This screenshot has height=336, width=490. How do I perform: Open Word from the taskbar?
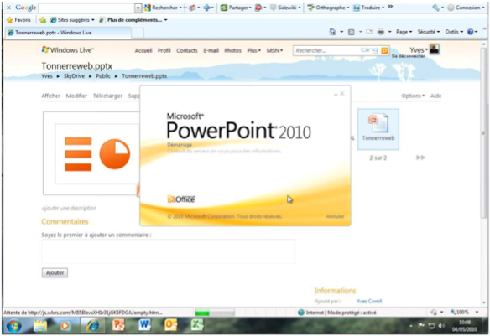[x=144, y=325]
